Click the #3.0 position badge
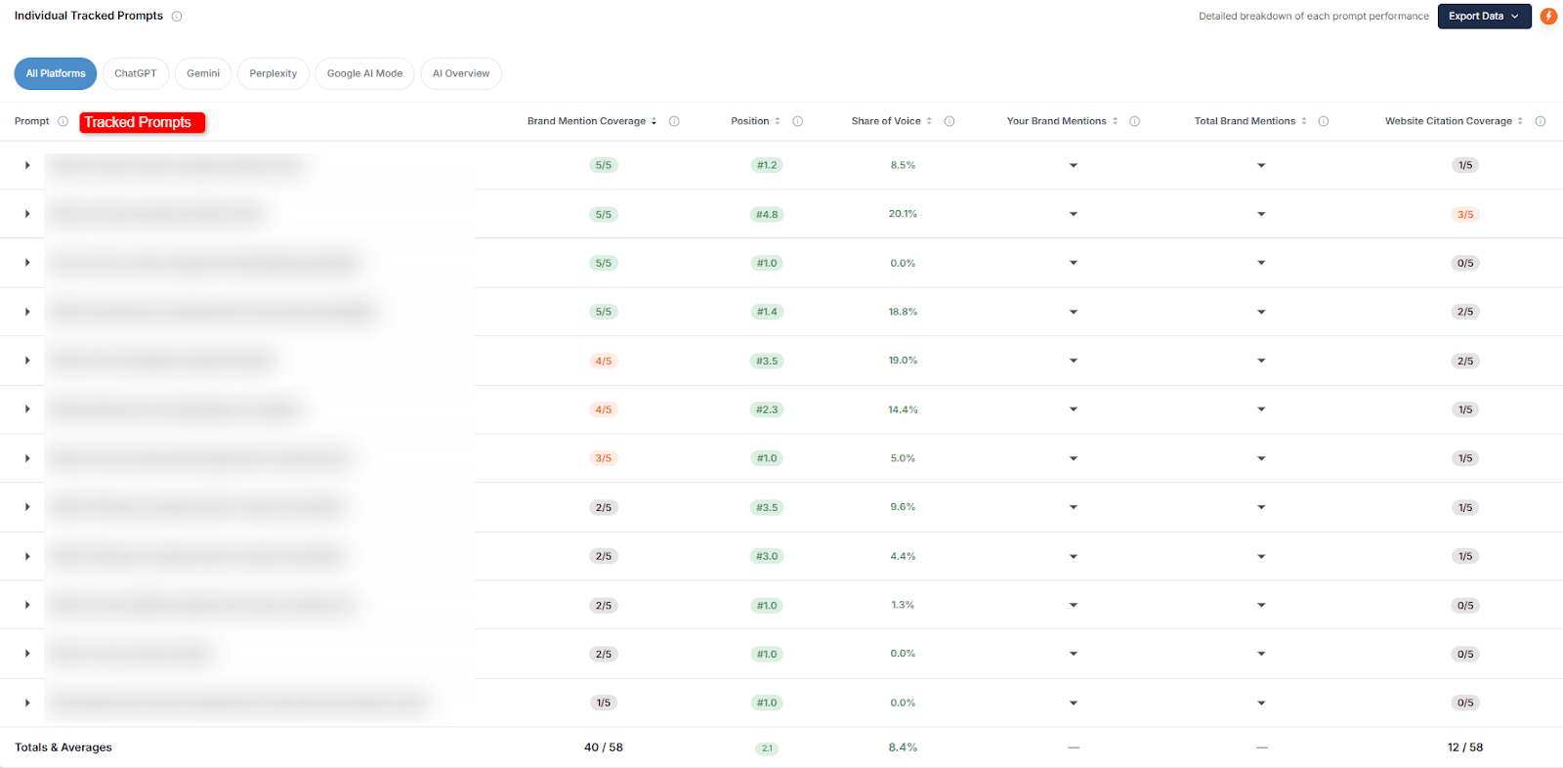 [x=767, y=556]
